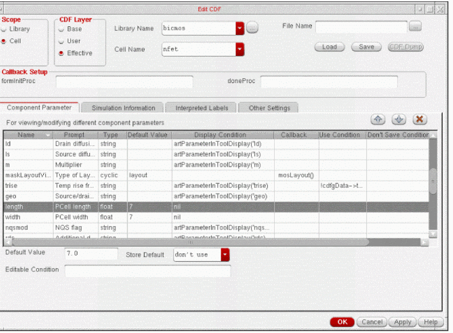Click the vertical scrollbar thumb of the table

(x=433, y=181)
